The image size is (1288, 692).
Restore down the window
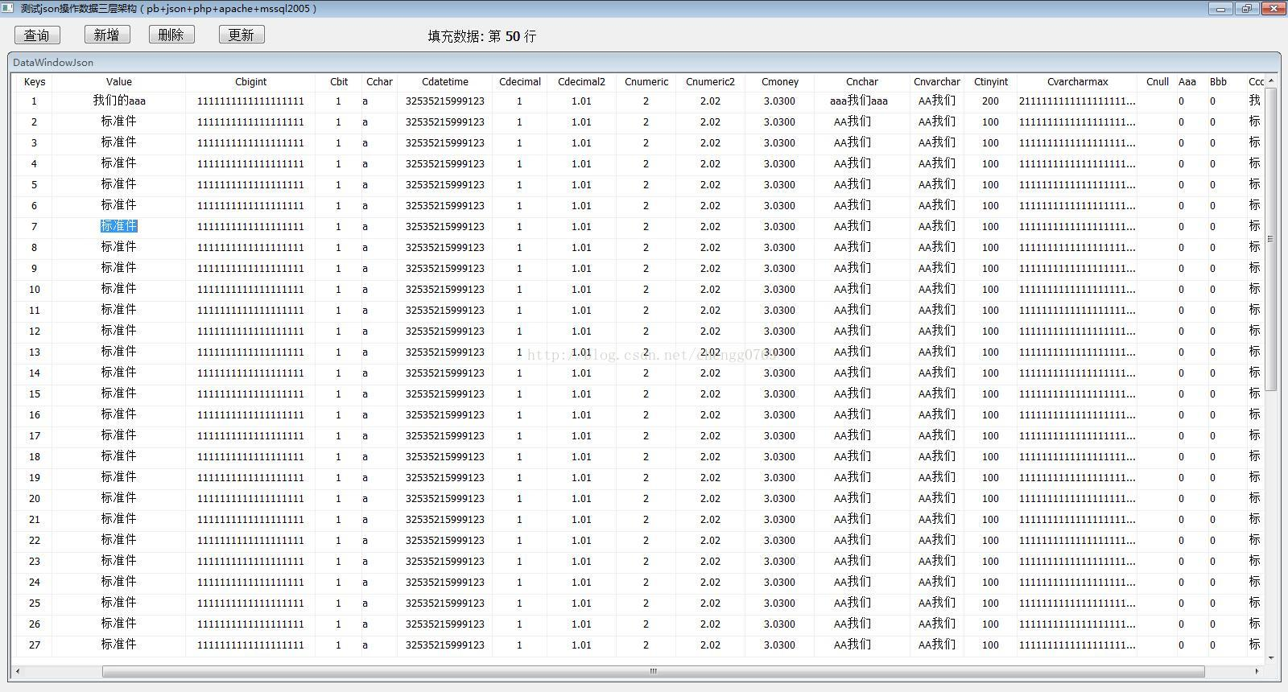(1246, 9)
